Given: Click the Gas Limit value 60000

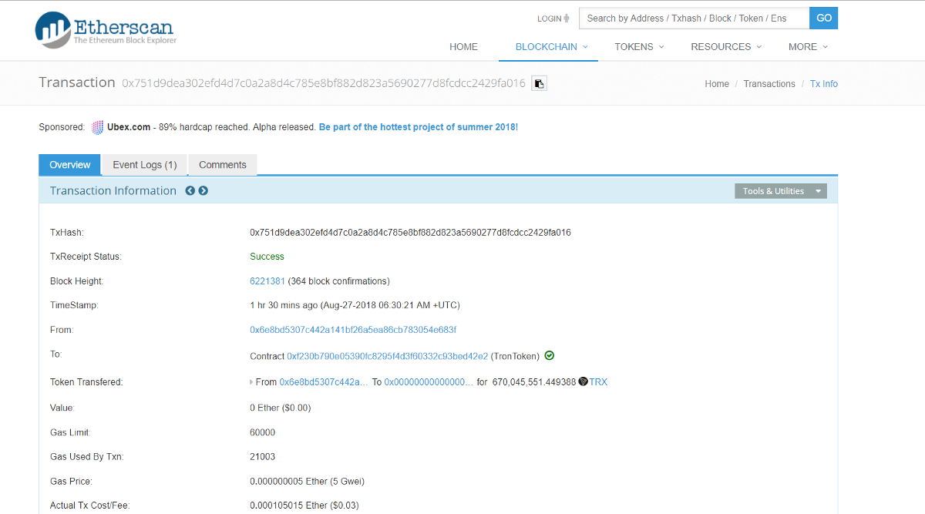Looking at the screenshot, I should point(263,432).
